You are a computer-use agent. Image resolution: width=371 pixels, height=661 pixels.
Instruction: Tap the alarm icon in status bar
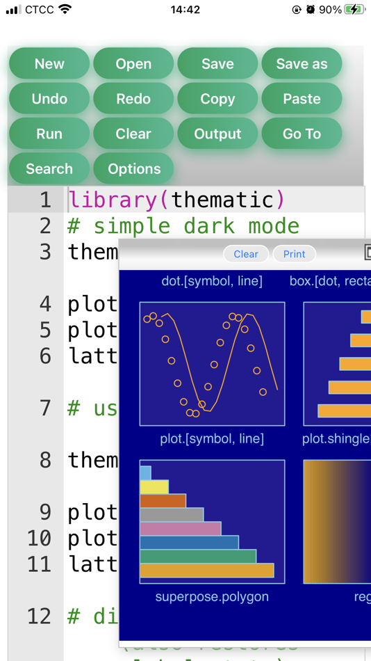click(x=311, y=9)
